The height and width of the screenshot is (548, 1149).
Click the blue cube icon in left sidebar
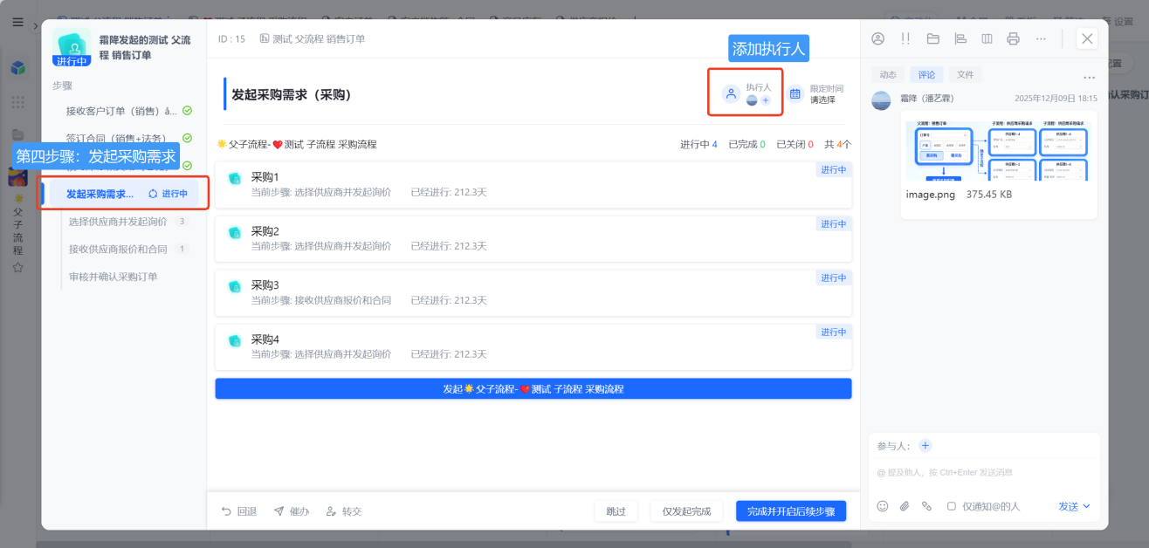17,68
